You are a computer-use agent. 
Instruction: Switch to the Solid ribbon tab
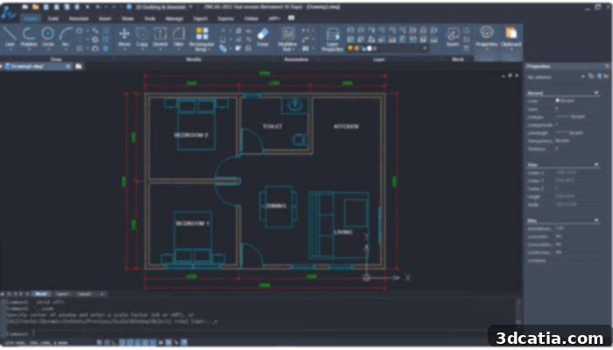[x=53, y=18]
